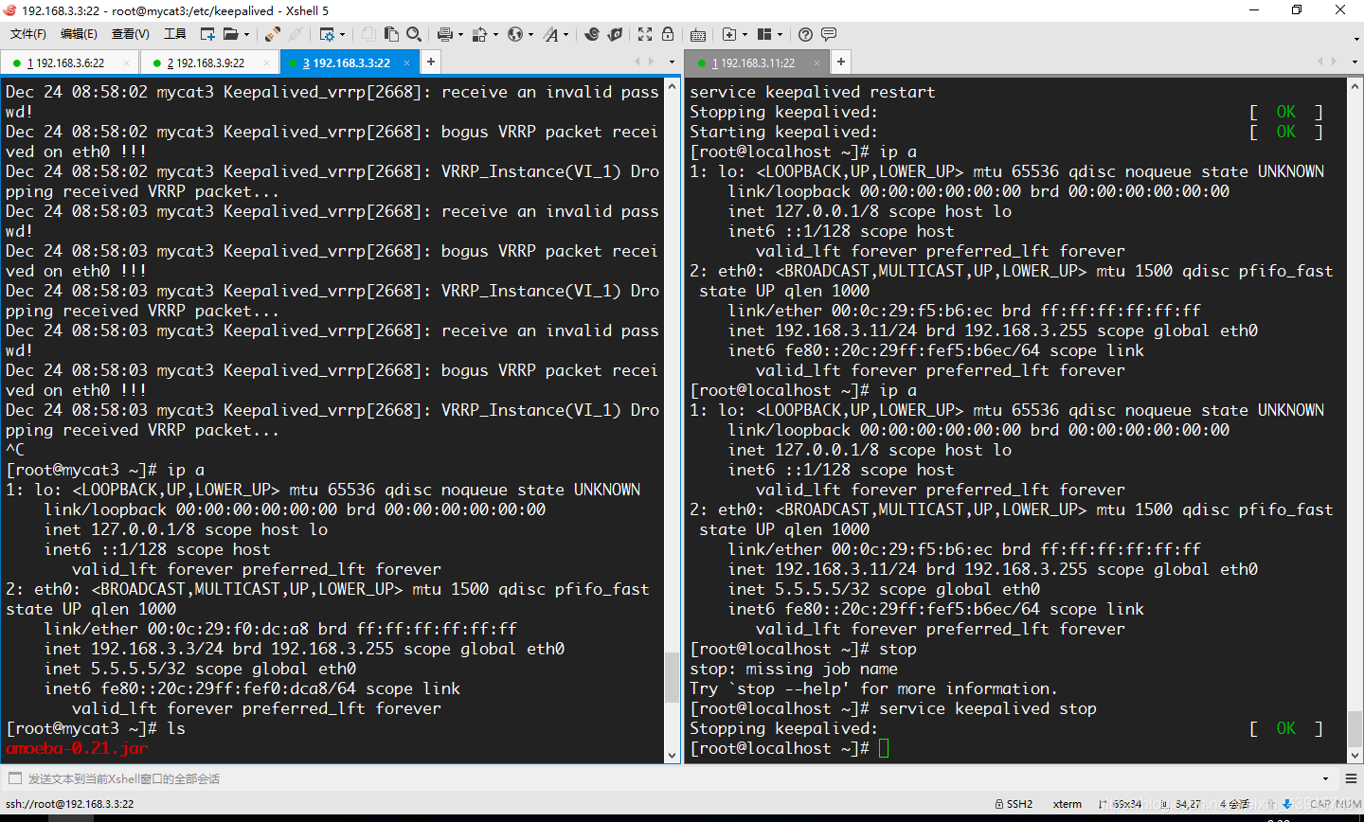1364x822 pixels.
Task: Open the 查看(V) menu
Action: point(131,34)
